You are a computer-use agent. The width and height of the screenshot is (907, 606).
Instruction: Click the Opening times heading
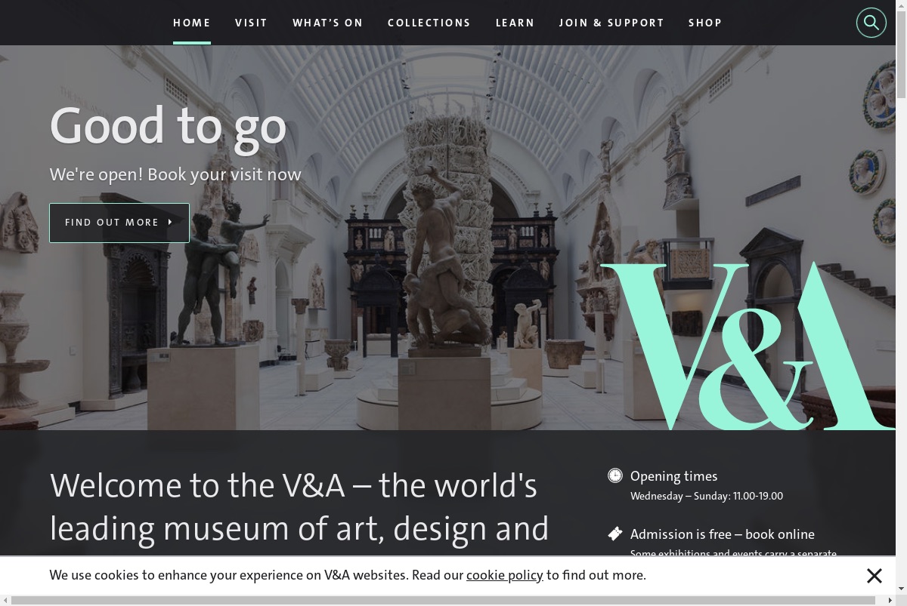673,476
